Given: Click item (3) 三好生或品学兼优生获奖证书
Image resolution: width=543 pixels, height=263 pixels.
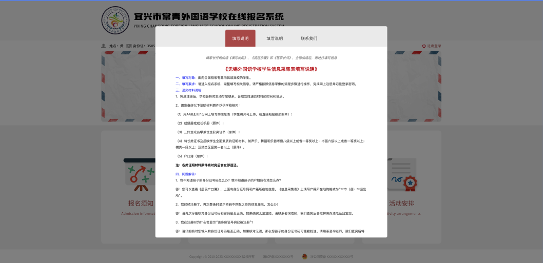Looking at the screenshot, I should pyautogui.click(x=208, y=132).
